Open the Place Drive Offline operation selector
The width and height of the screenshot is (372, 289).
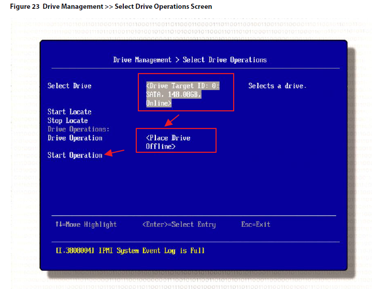click(168, 142)
